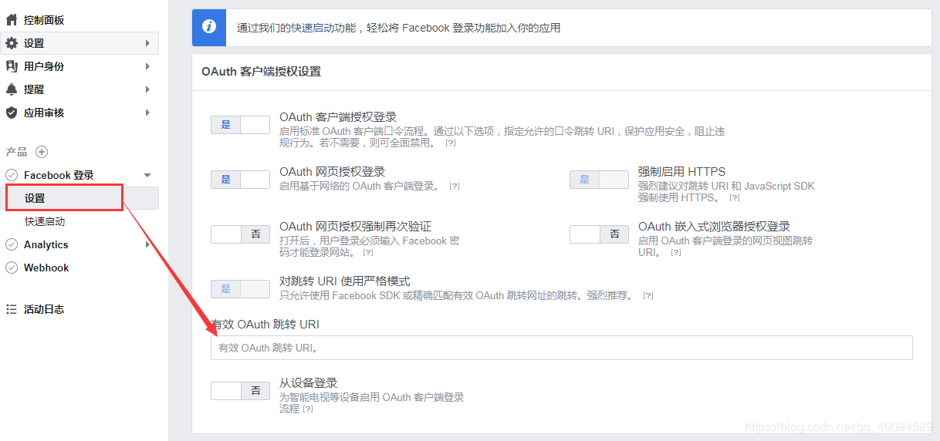Expand the 应用审核 submenu arrow

click(147, 113)
